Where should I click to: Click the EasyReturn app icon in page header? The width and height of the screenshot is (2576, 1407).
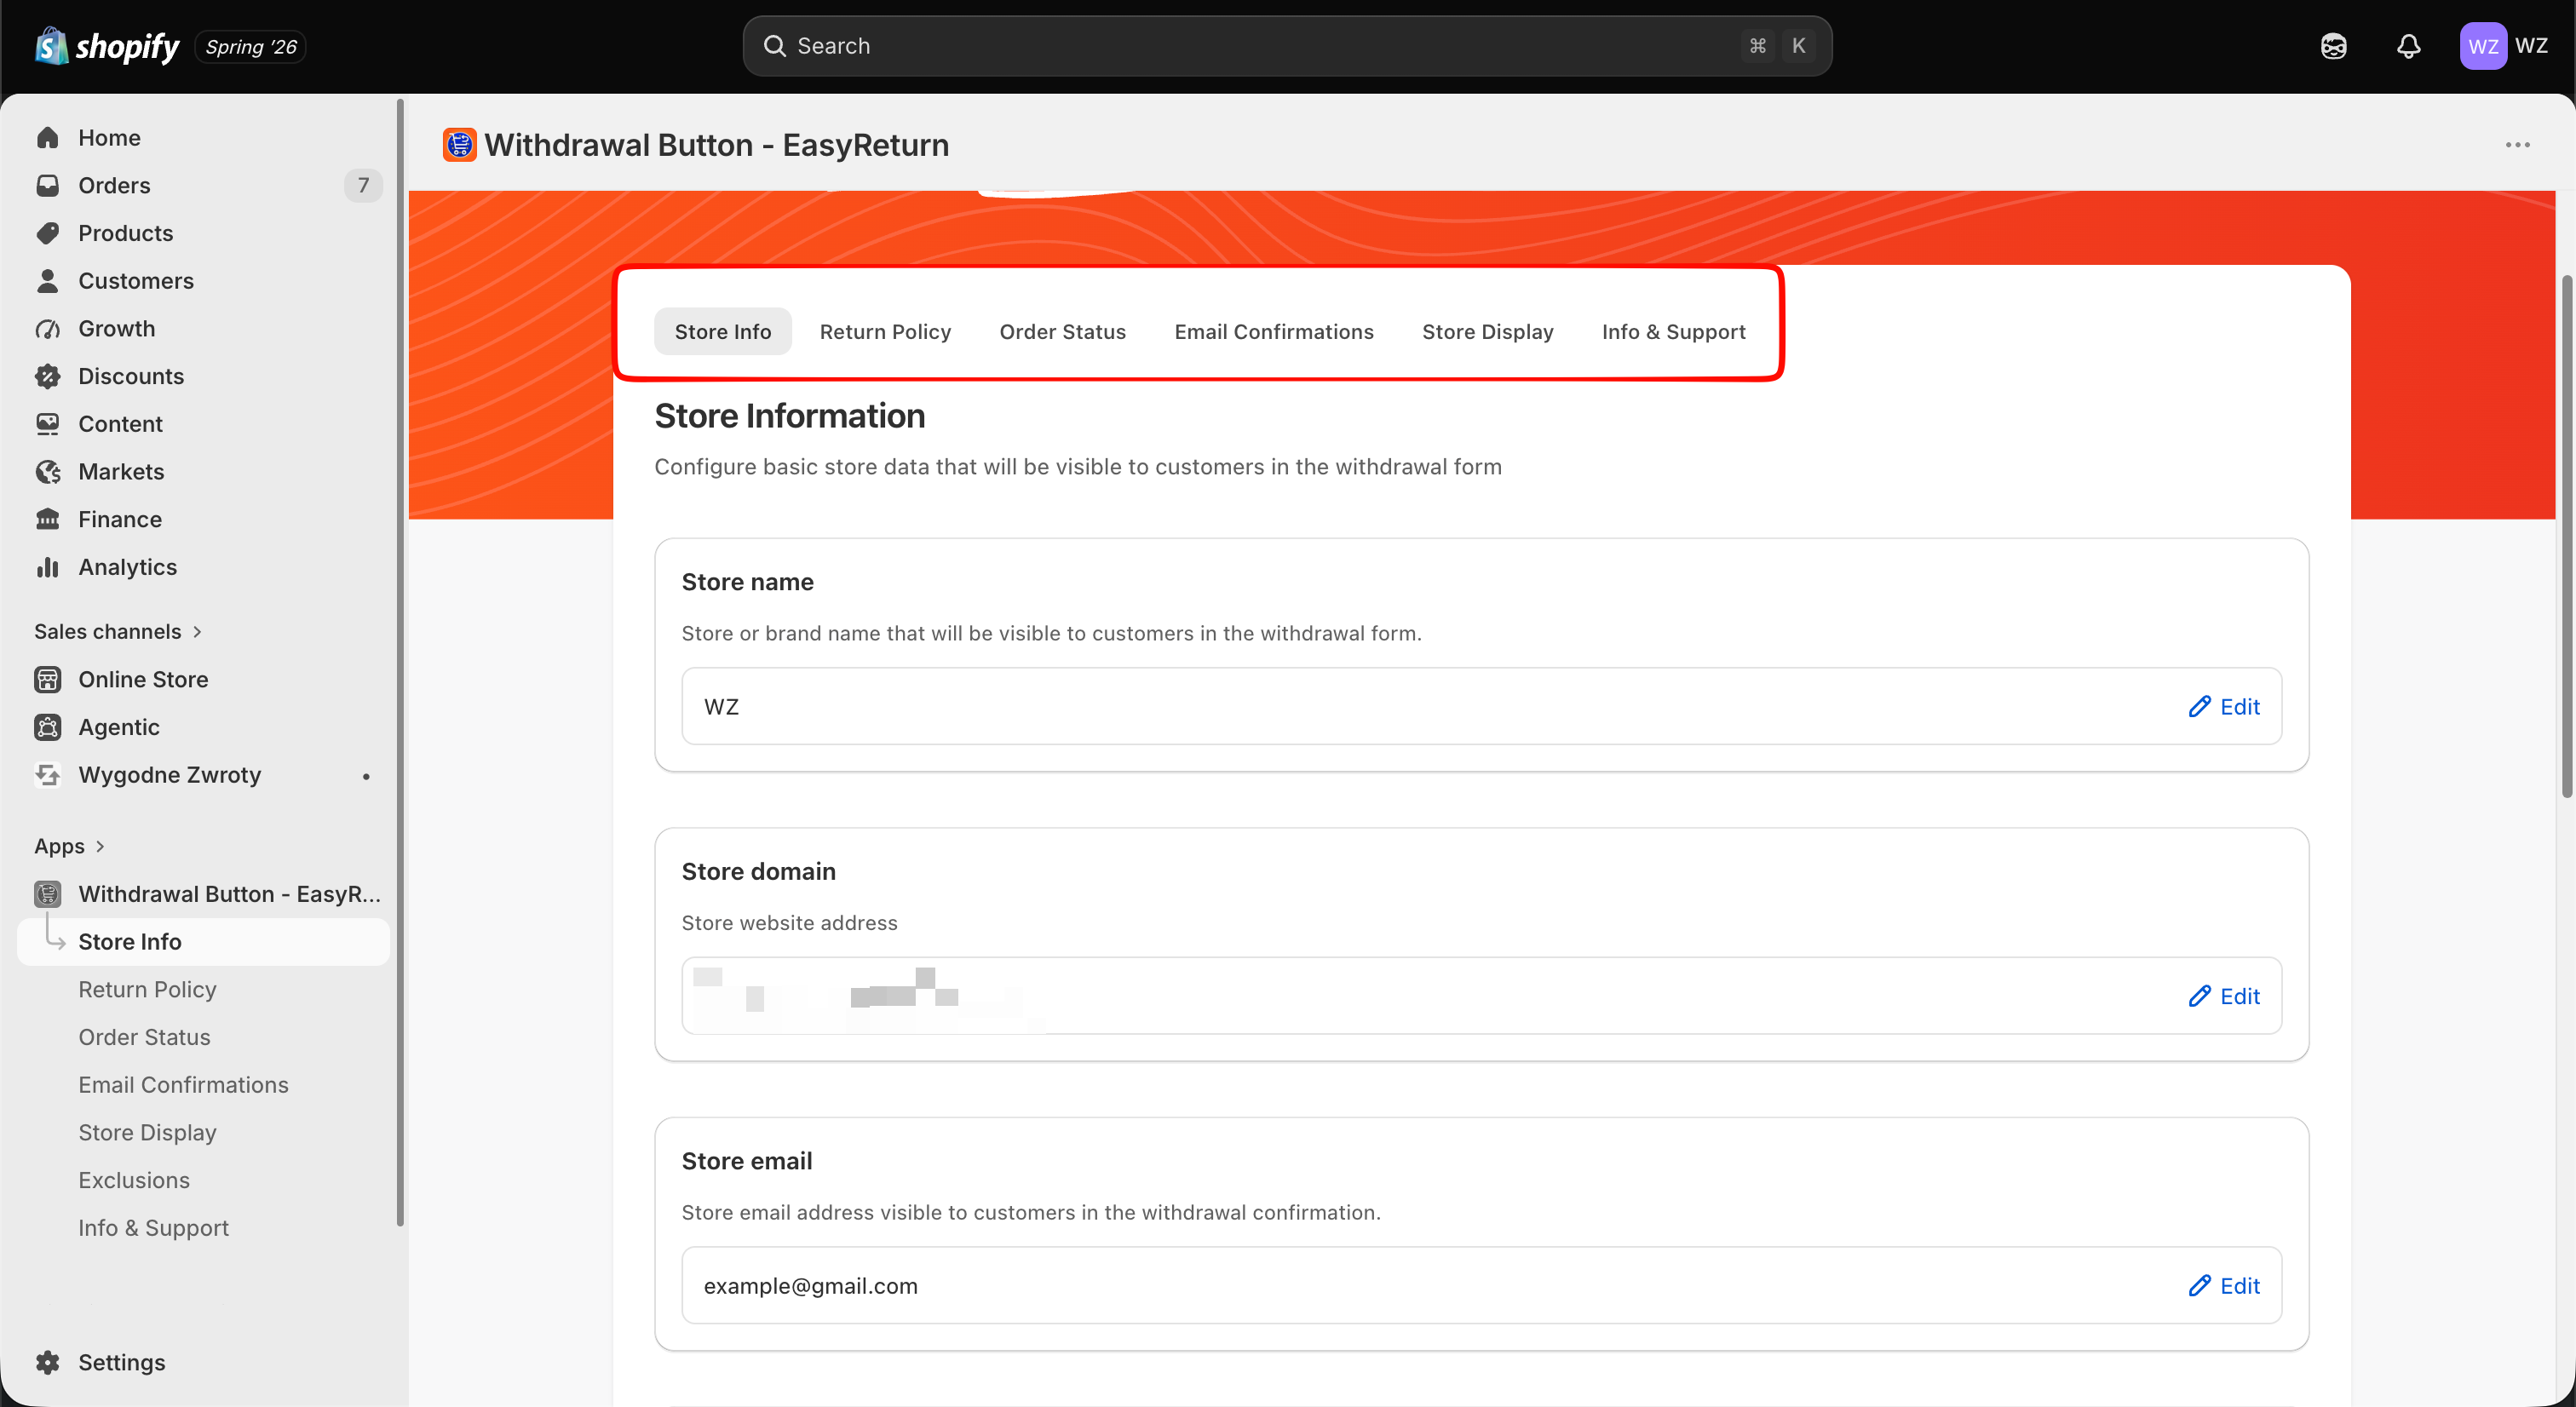[460, 145]
